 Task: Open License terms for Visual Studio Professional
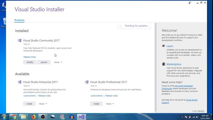(x=97, y=96)
